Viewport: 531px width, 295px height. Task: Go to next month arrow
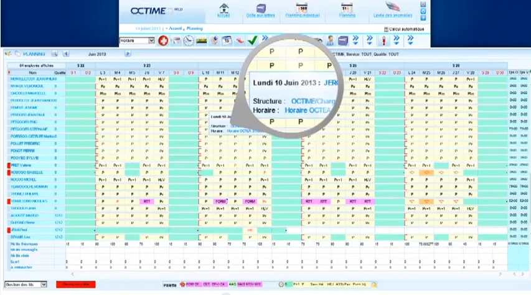point(128,54)
